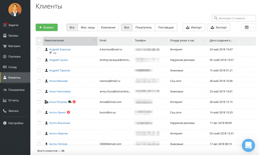Open Reports via chart icon
This screenshot has width=259, height=155.
coord(5,100)
